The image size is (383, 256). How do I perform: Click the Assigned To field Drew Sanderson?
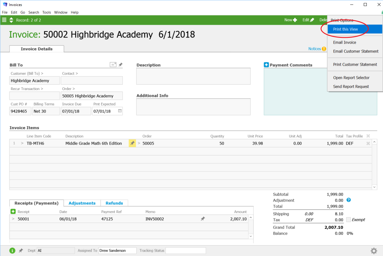click(x=117, y=251)
